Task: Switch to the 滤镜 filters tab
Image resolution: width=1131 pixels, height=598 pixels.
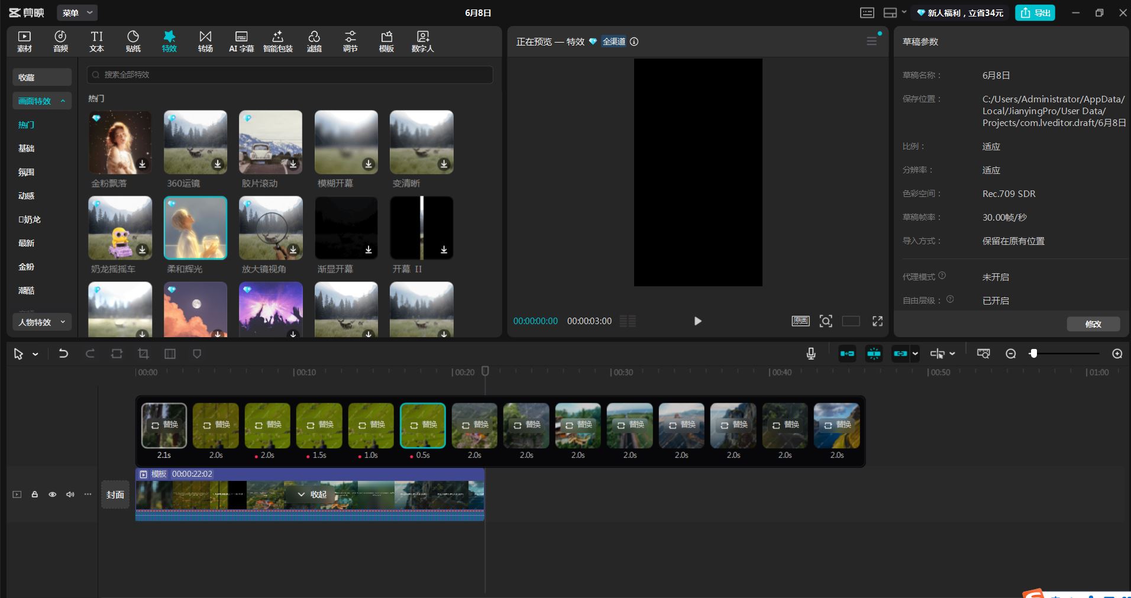Action: pyautogui.click(x=314, y=41)
